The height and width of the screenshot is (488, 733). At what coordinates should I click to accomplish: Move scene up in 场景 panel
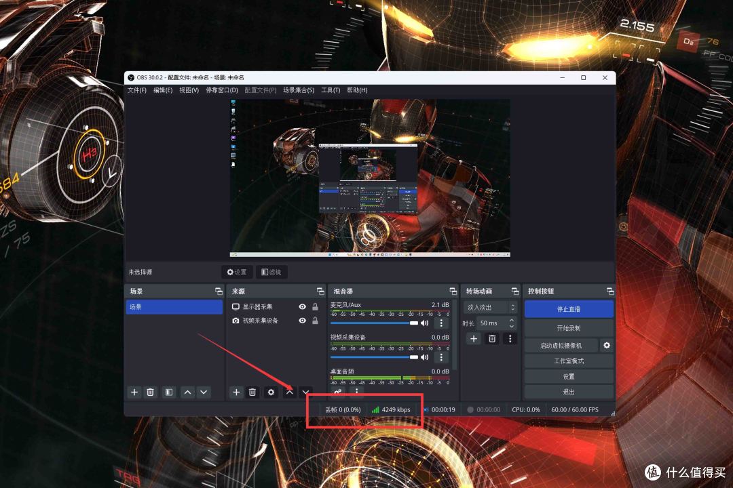(x=187, y=392)
